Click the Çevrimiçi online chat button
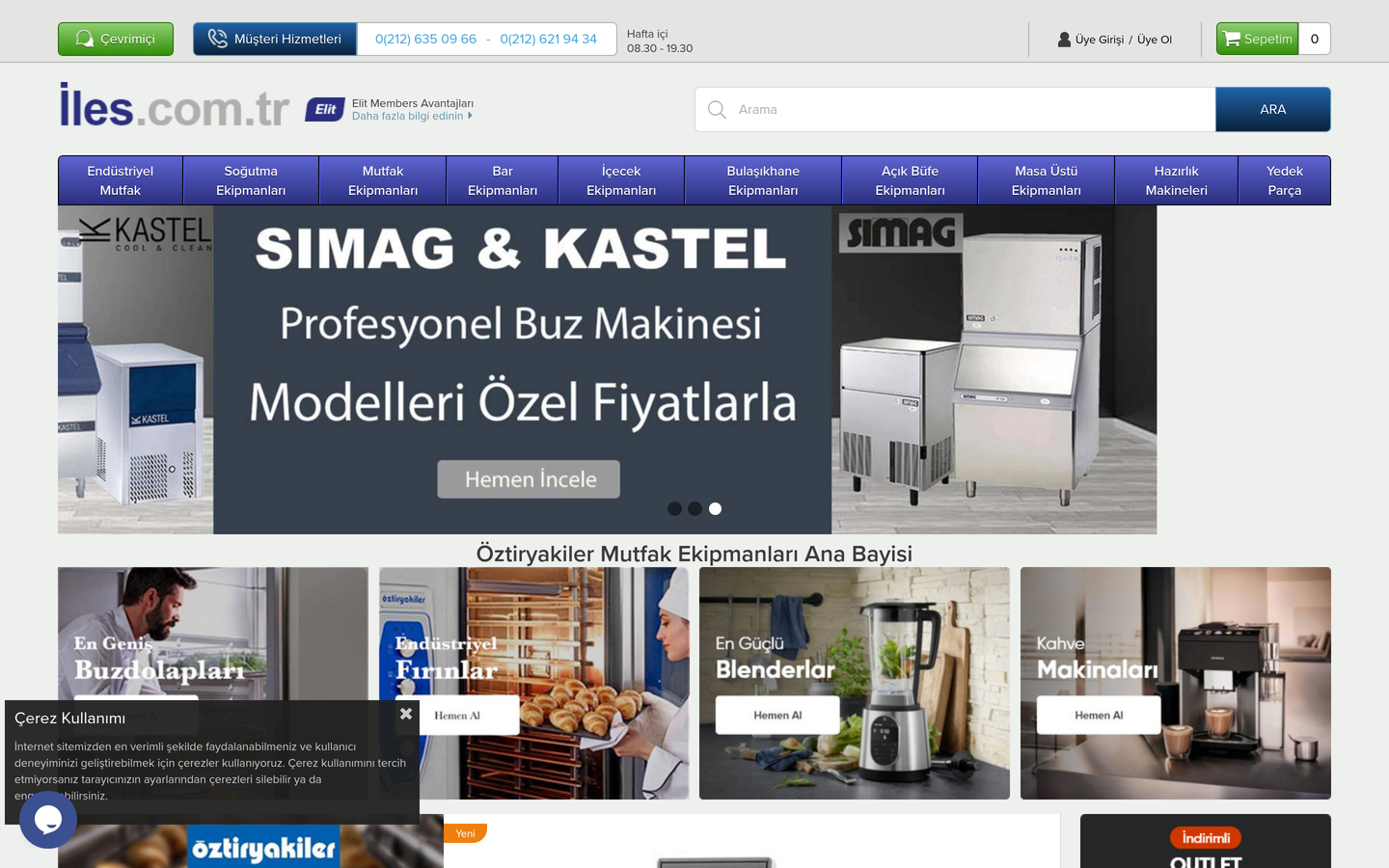Viewport: 1389px width, 868px height. click(x=116, y=39)
